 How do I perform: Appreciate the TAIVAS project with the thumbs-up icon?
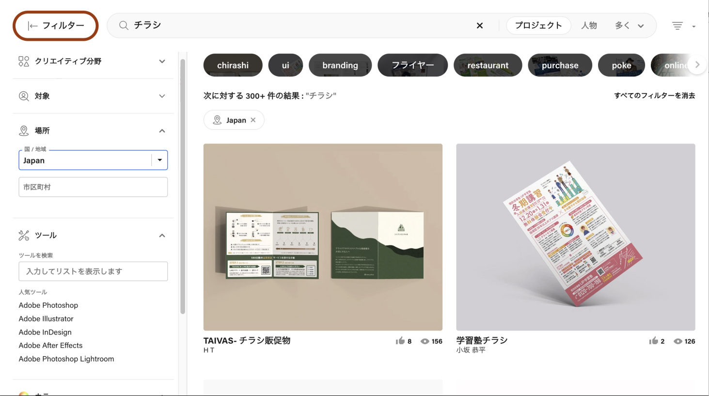tap(399, 341)
